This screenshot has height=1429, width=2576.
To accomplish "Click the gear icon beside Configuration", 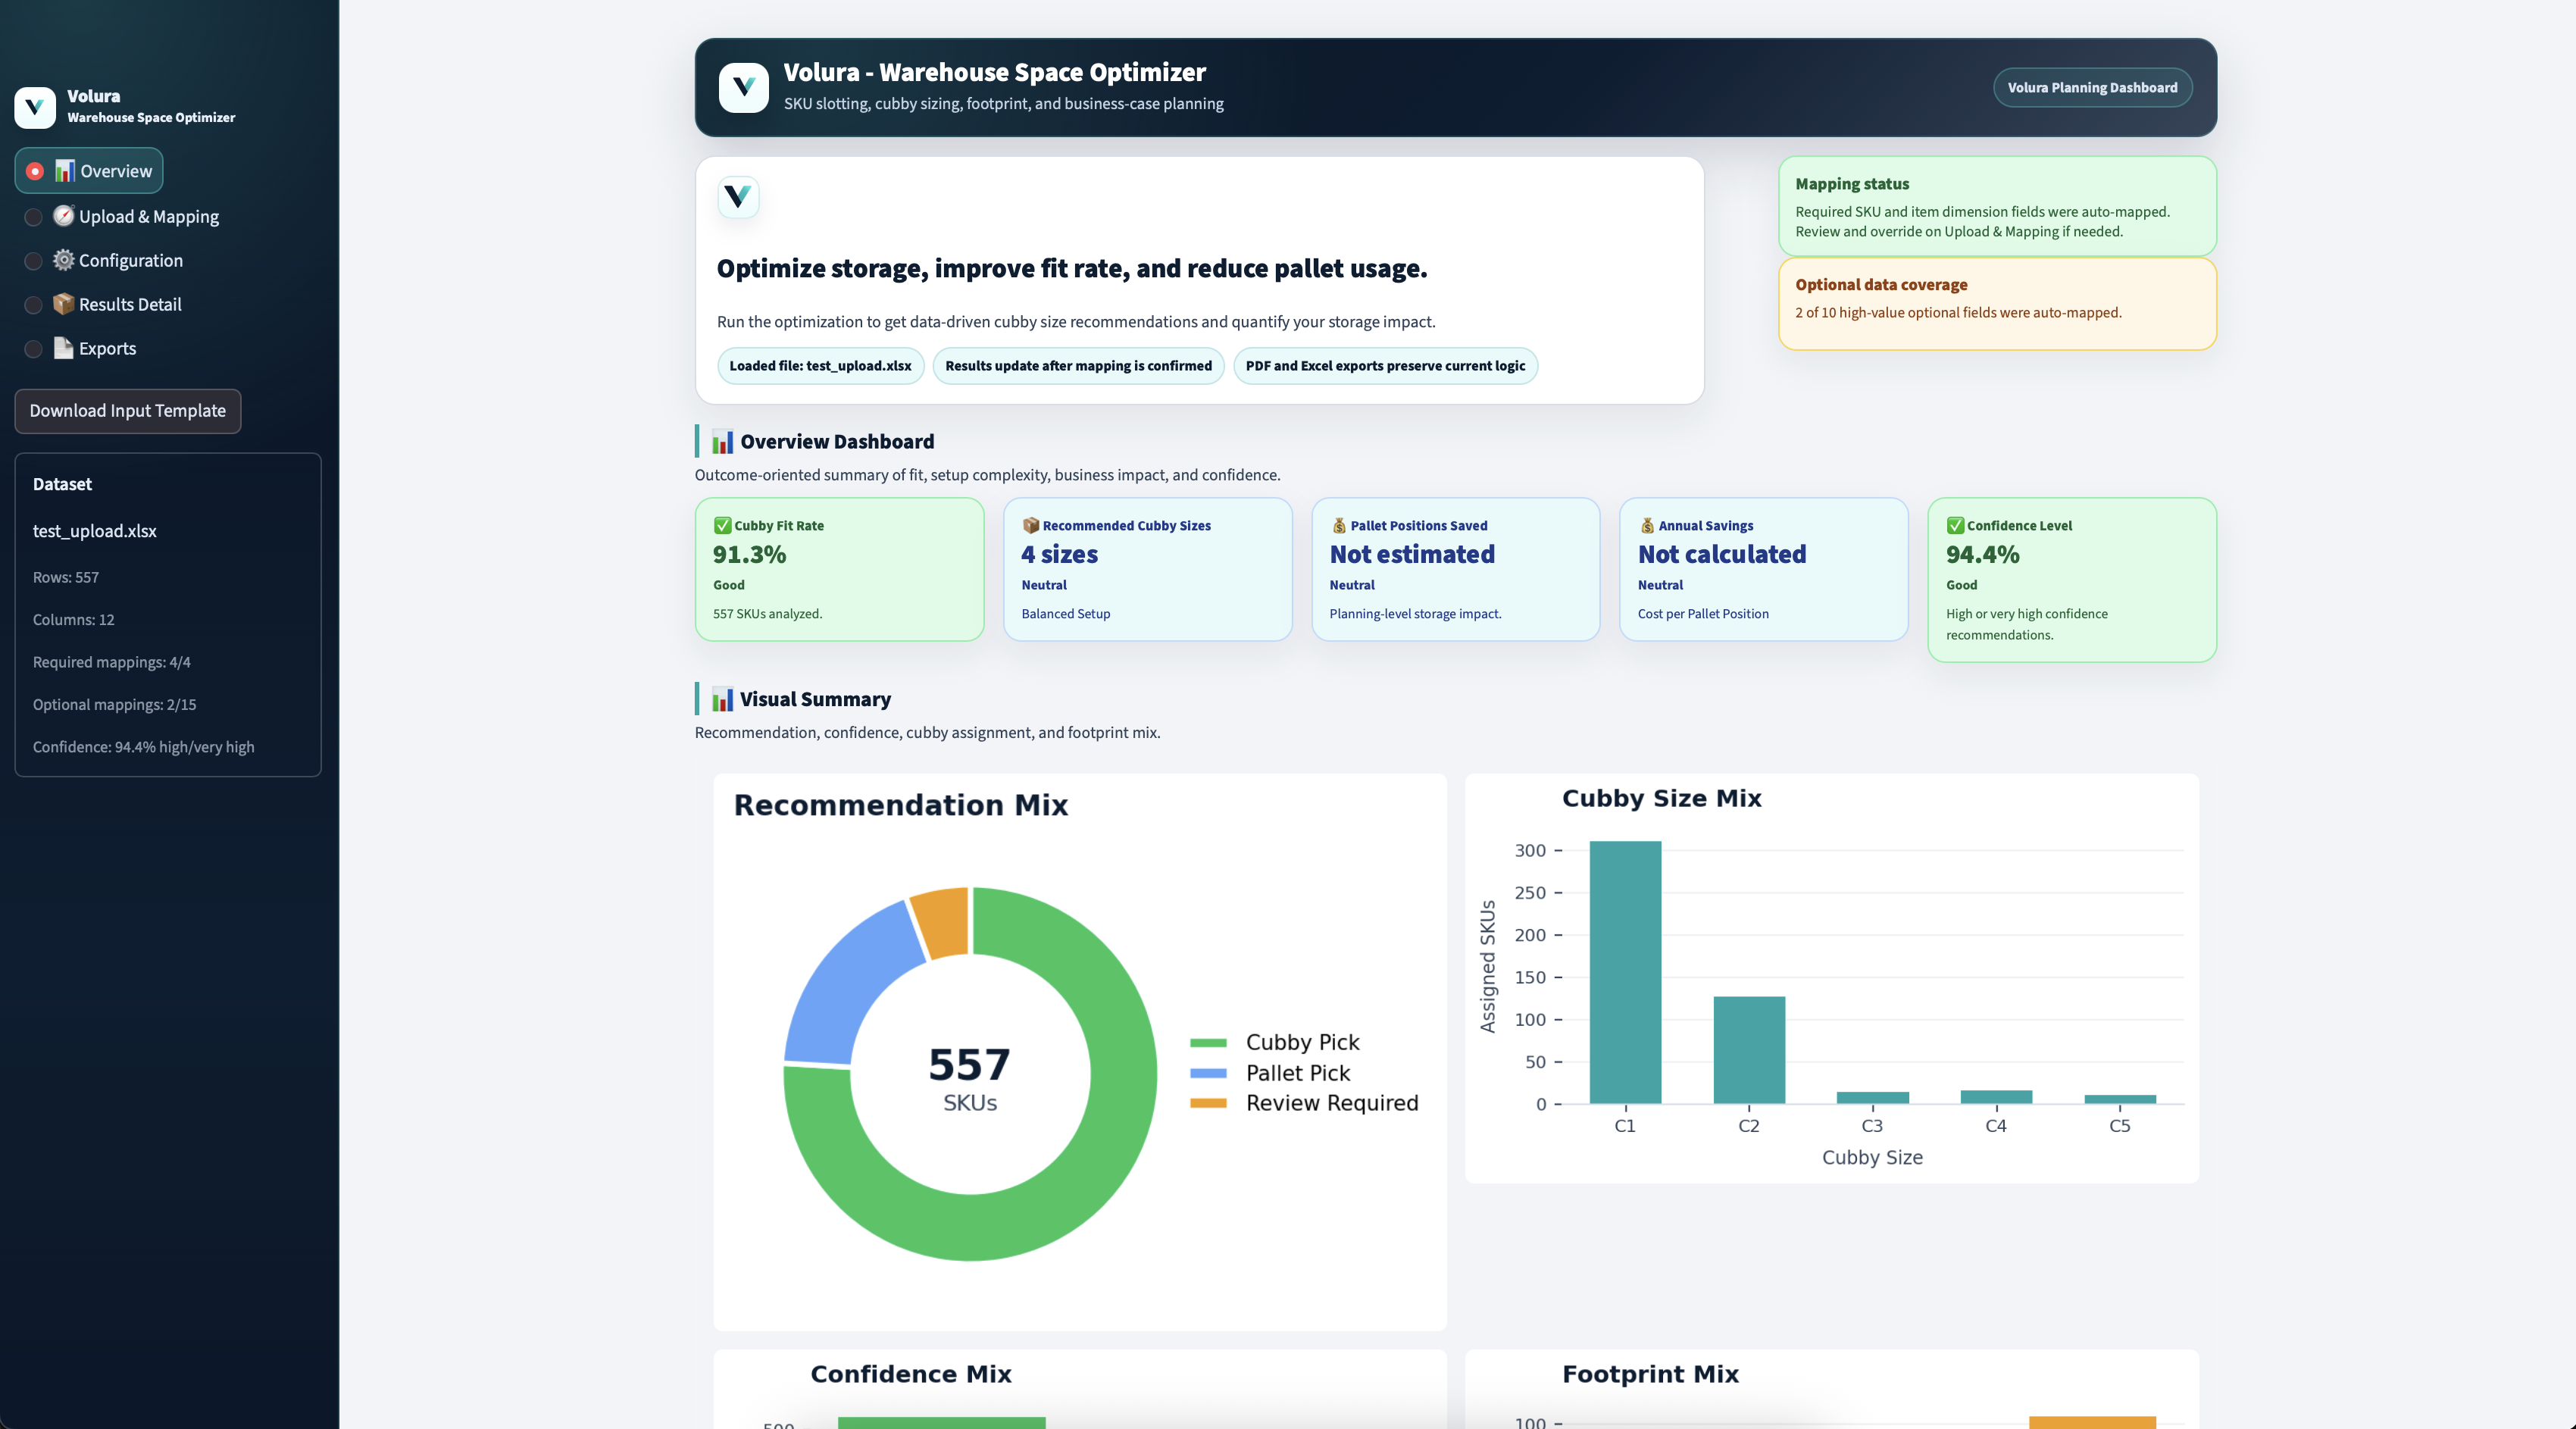I will click(64, 260).
